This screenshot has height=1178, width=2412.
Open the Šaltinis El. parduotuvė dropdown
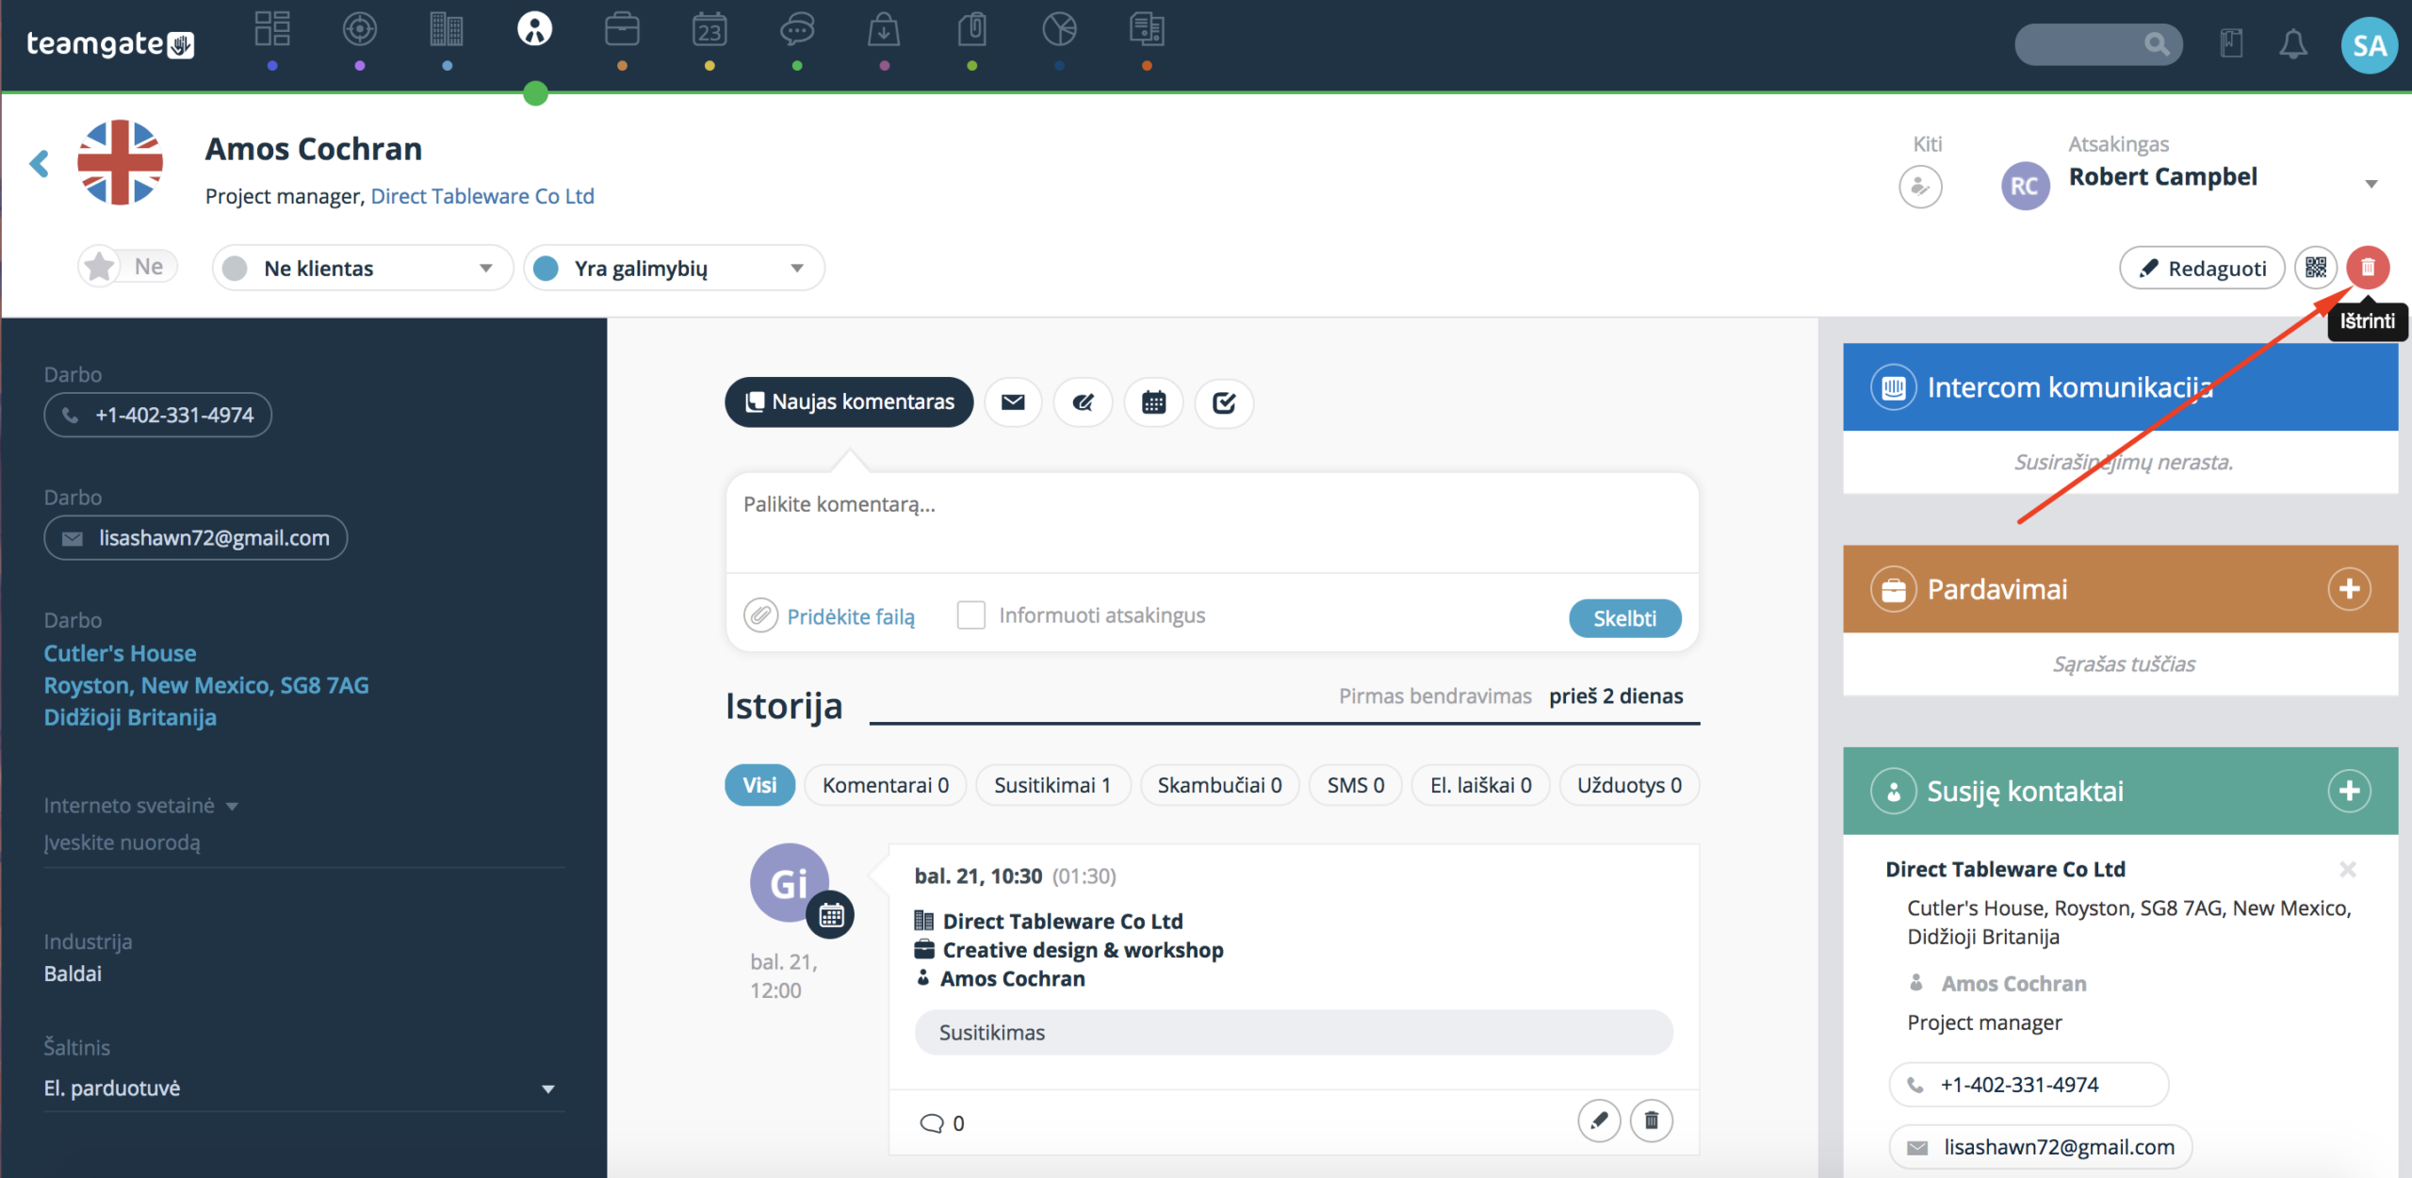click(303, 1088)
